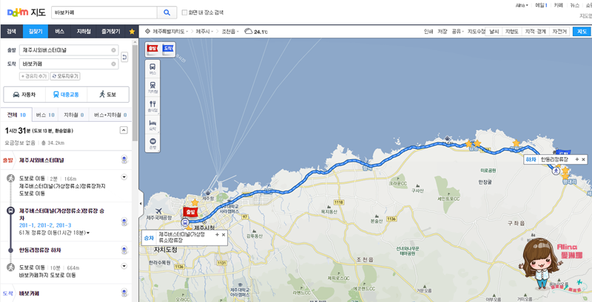The width and height of the screenshot is (592, 302).
Task: Click the road-view icon beside 정류장 승차
Action: (x=124, y=222)
